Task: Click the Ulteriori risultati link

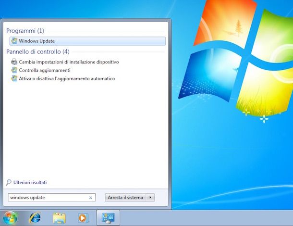Action: tap(30, 182)
